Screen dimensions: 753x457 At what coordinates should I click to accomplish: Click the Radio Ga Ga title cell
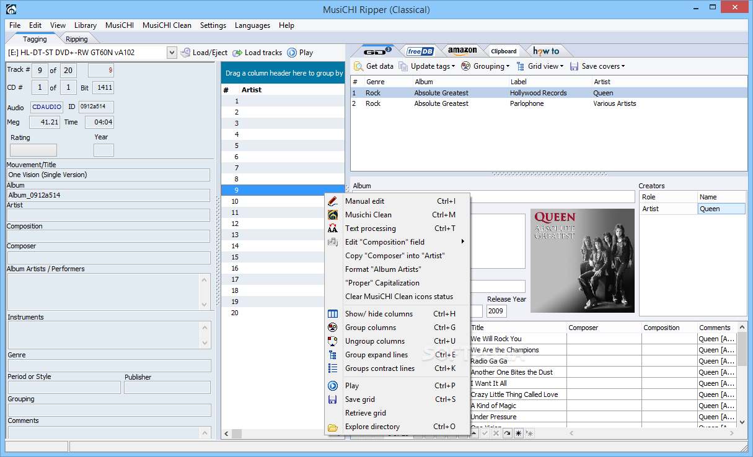(x=517, y=361)
